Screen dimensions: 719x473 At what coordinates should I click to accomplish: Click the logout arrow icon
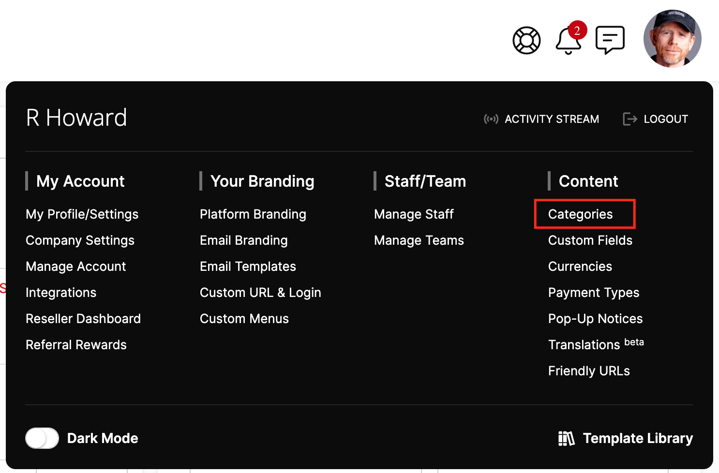point(629,119)
